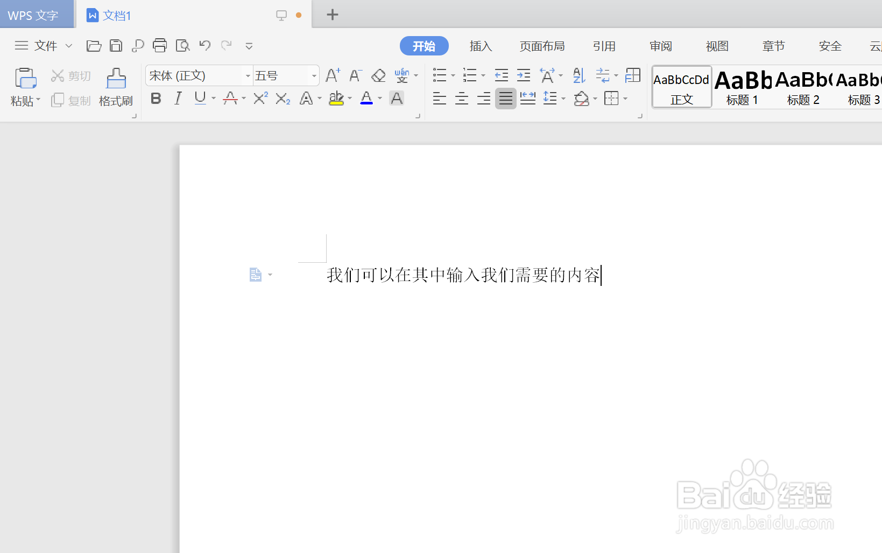This screenshot has width=882, height=553.
Task: Open the 文件 hamburger menu
Action: coord(22,46)
